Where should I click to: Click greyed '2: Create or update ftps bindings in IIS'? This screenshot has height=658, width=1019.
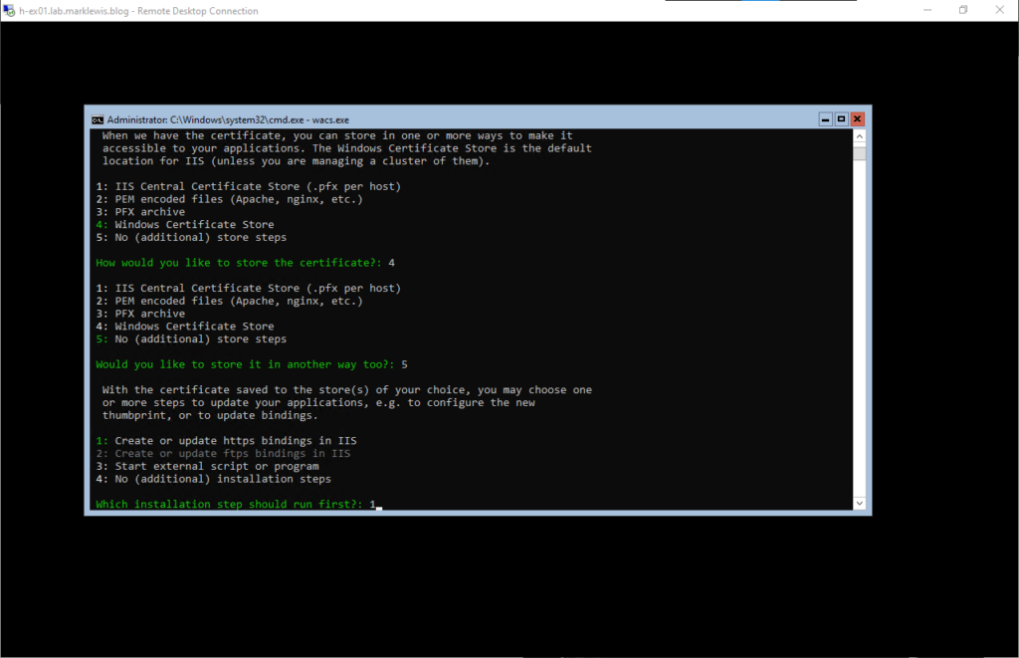point(223,454)
